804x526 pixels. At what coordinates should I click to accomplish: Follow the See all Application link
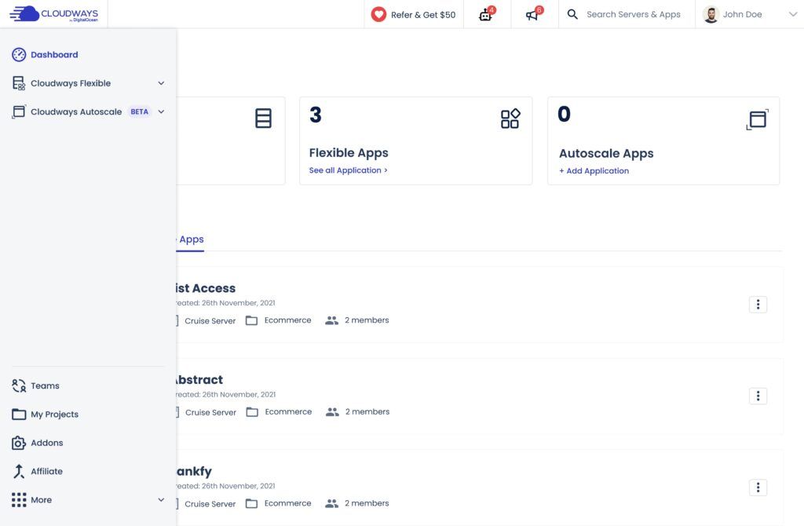[348, 170]
